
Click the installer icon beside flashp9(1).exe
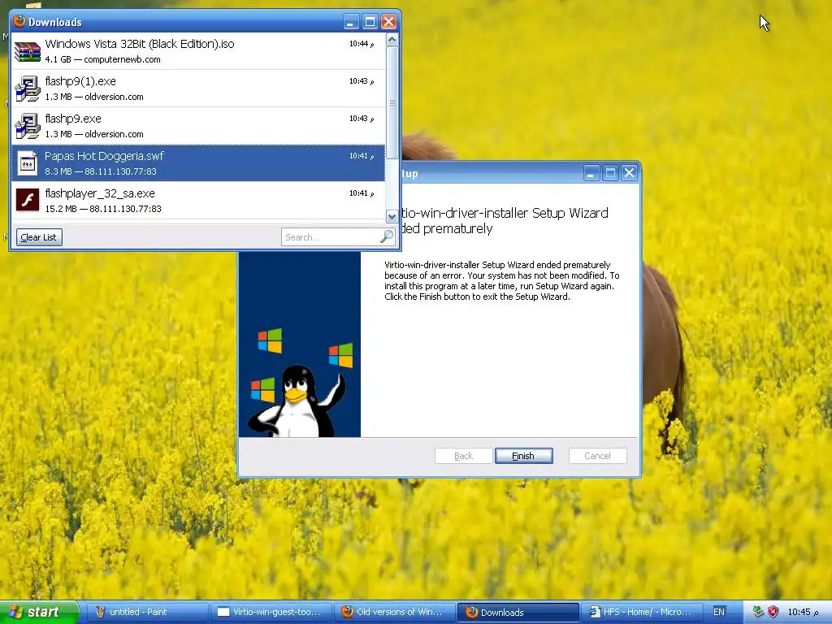pyautogui.click(x=27, y=89)
